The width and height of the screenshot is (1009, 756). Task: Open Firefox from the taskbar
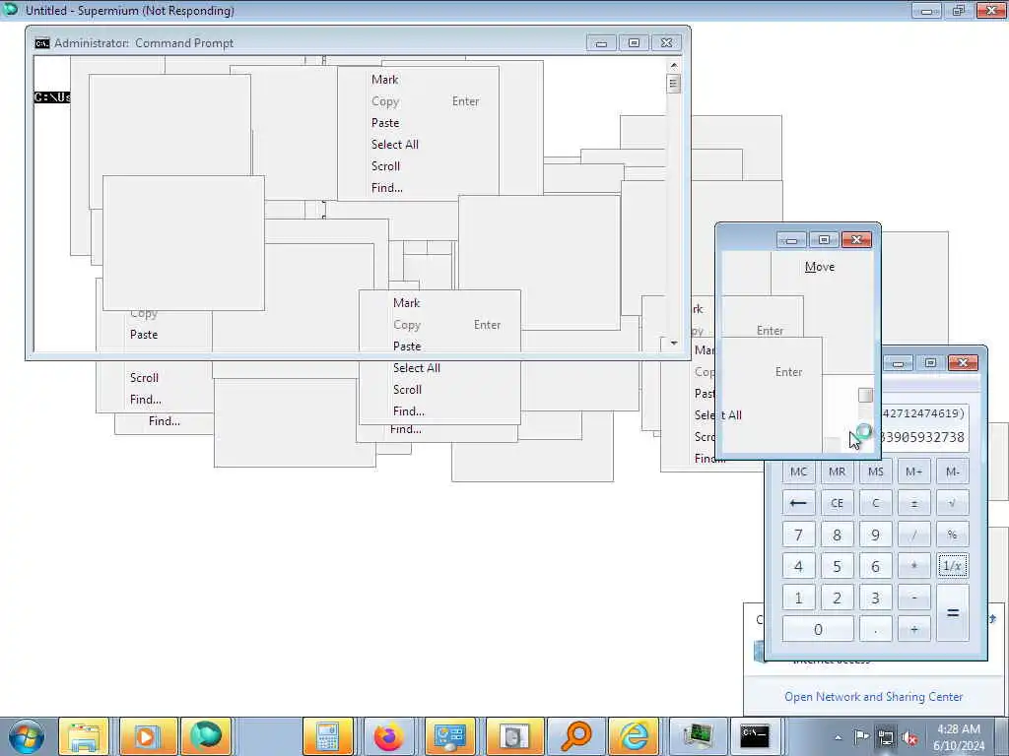click(388, 736)
